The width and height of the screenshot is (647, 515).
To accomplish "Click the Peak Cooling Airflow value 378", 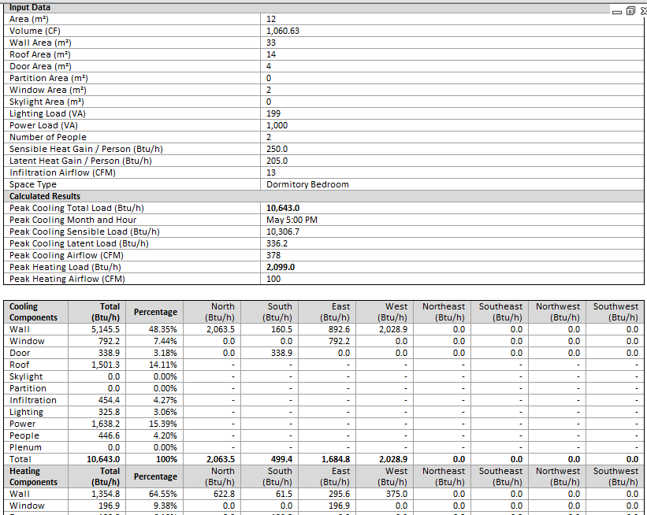I will pyautogui.click(x=273, y=255).
